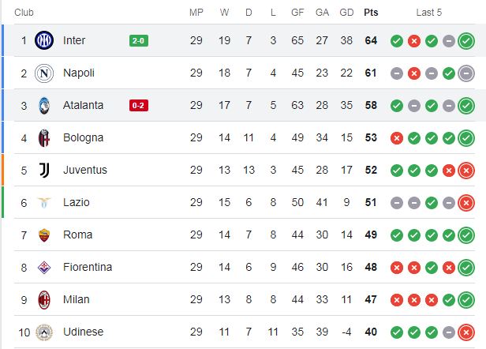Click the Fiorentina club crest icon
Viewport: 486px width, 349px height.
coord(44,268)
